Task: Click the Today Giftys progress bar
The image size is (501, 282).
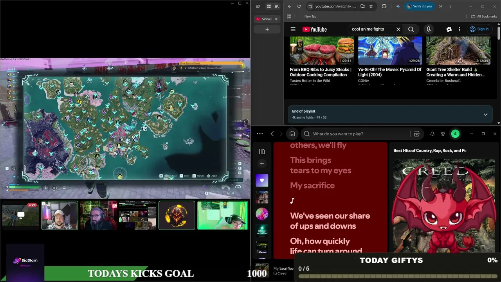Action: pos(398,276)
